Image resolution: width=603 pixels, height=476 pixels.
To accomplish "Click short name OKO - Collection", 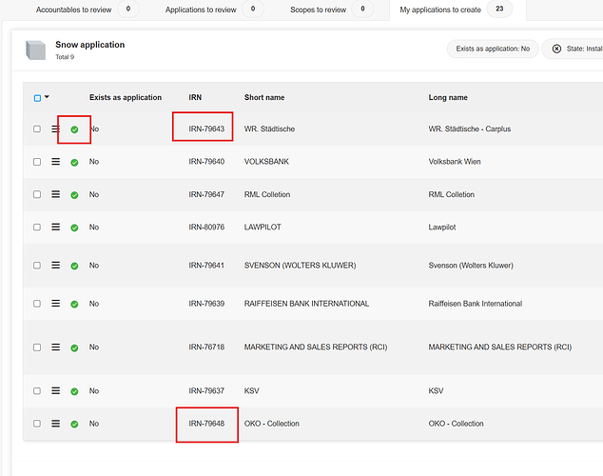I will coord(271,424).
